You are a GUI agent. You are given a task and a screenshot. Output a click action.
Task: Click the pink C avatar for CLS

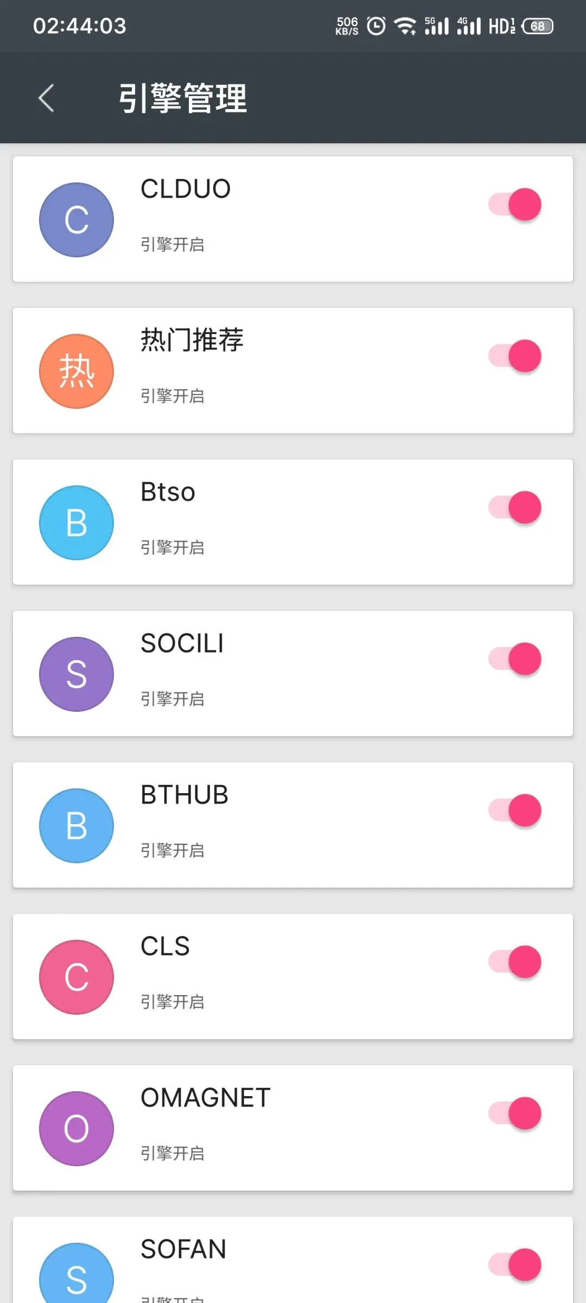(77, 977)
